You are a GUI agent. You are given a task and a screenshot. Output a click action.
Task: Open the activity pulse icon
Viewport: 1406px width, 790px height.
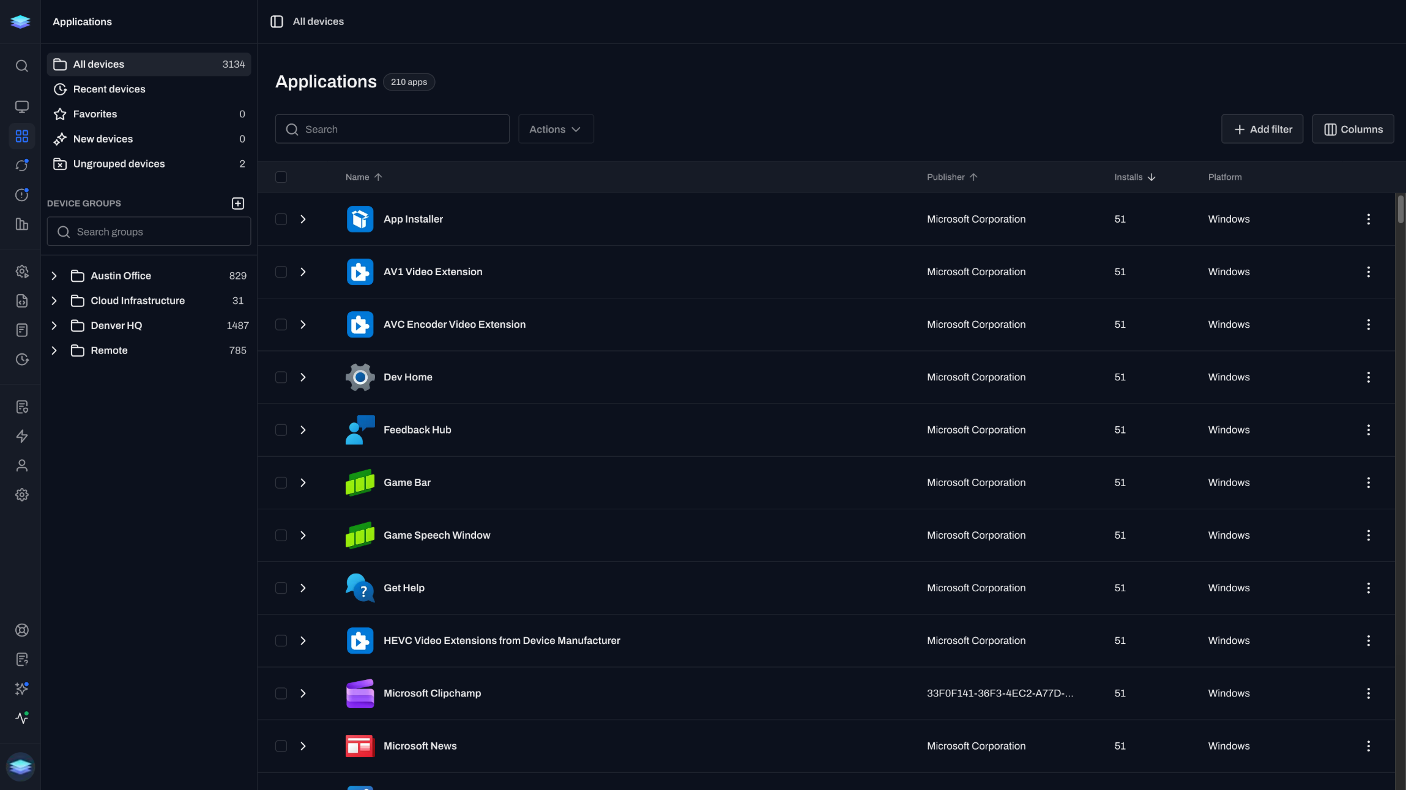[x=22, y=718]
